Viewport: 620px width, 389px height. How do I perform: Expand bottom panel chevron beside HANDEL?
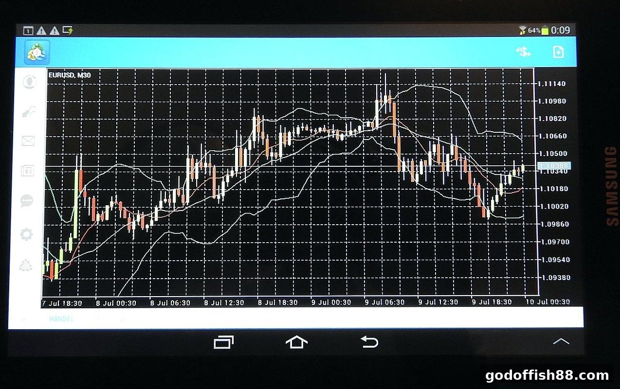click(24, 319)
